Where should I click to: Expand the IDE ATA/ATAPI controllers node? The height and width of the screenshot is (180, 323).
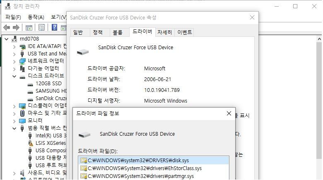click(x=14, y=47)
